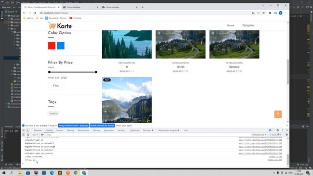Image resolution: width=313 pixels, height=176 pixels.
Task: Click the orange scroll-to-top button
Action: coord(278,114)
